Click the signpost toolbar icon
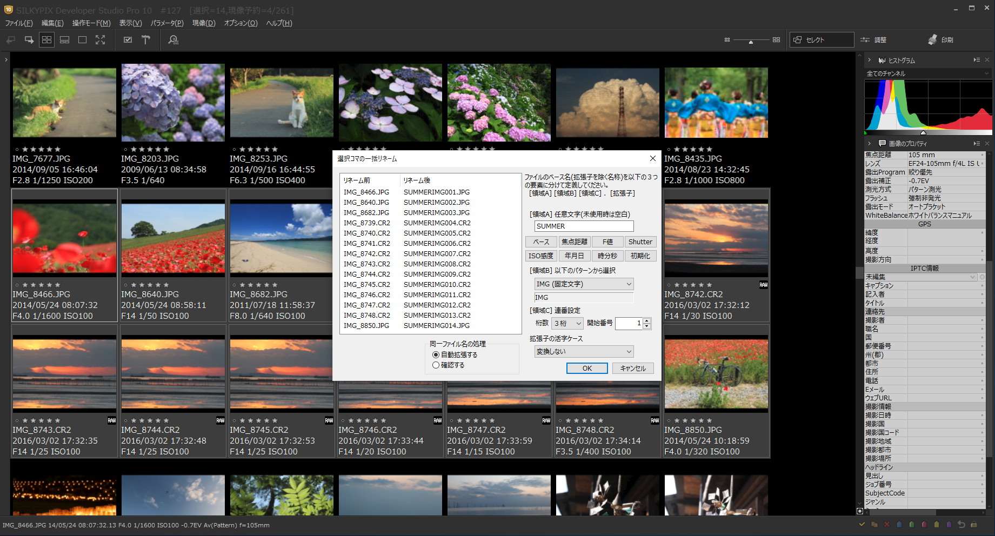 click(x=146, y=40)
